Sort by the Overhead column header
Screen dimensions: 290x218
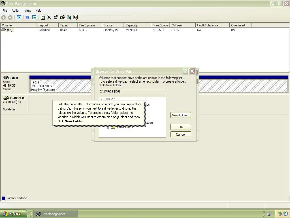[x=240, y=25]
